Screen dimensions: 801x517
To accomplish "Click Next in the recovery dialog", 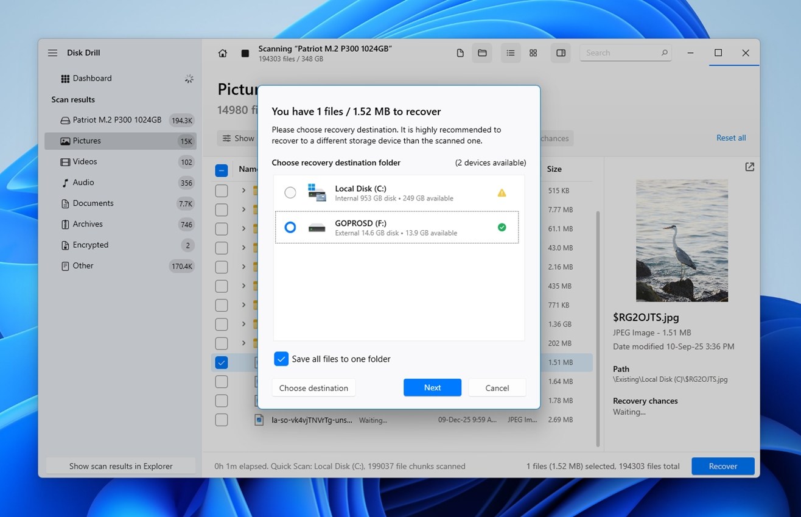I will pyautogui.click(x=432, y=388).
